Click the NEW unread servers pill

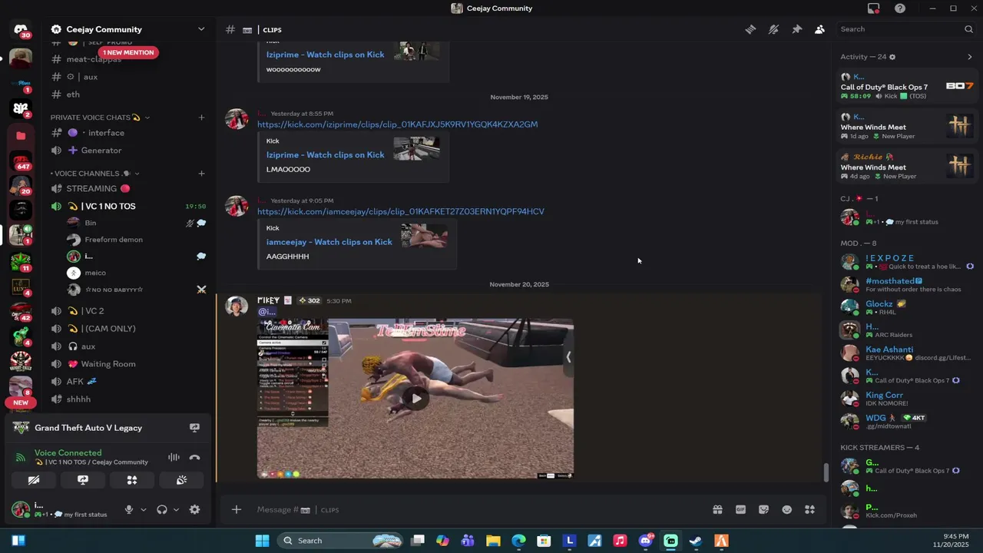[x=21, y=402]
